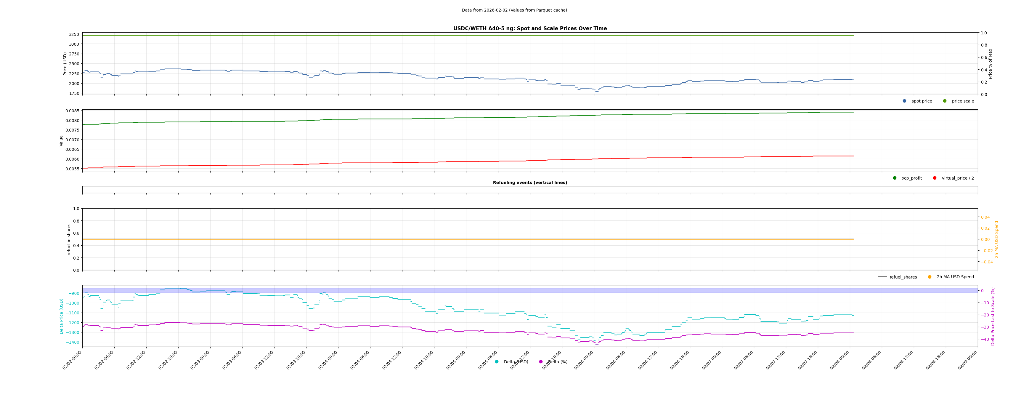Click the magenta Delta (%) legend marker
1029x408 pixels.
[541, 362]
